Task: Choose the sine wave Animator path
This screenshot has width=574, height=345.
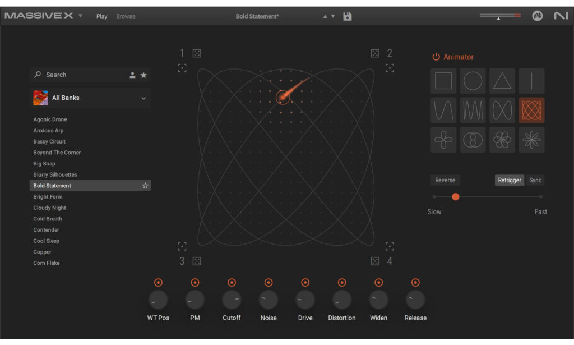Action: point(443,111)
